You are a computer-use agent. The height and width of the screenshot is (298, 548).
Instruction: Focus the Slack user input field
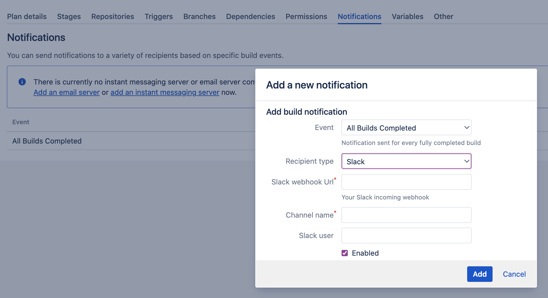[x=406, y=235]
